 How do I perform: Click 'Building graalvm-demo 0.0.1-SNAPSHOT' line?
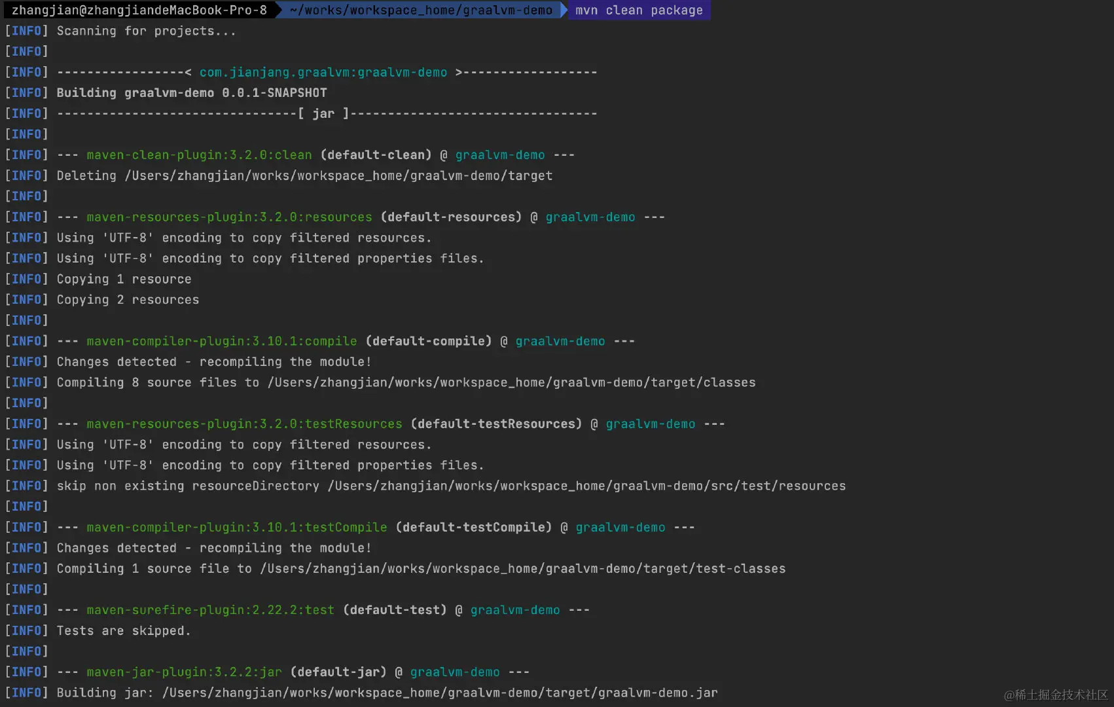192,93
